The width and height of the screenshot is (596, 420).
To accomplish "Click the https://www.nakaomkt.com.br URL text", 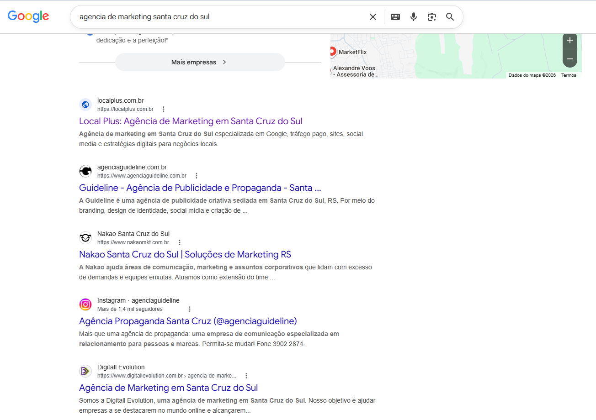I will 133,242.
